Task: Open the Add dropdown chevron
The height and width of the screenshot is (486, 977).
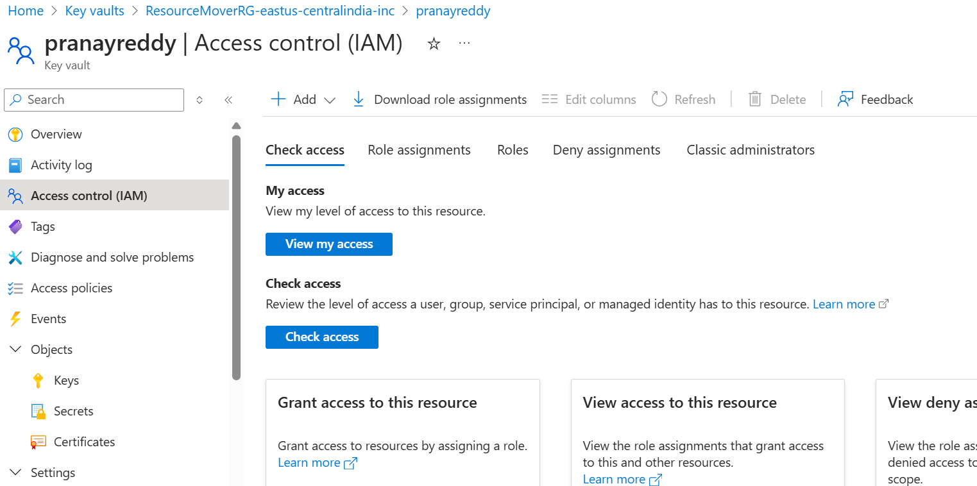Action: pos(330,100)
